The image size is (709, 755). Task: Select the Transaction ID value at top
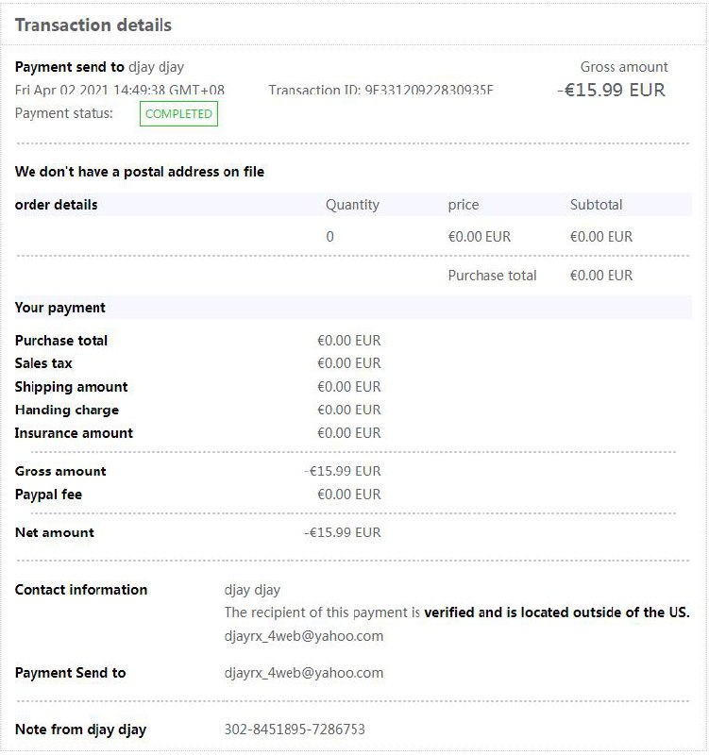pyautogui.click(x=429, y=91)
